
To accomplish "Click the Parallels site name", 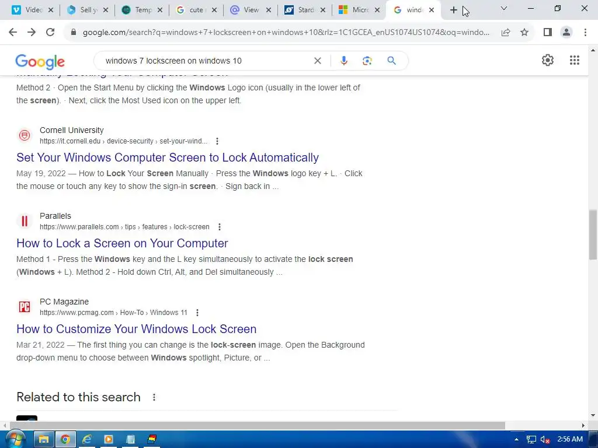I will [x=55, y=216].
